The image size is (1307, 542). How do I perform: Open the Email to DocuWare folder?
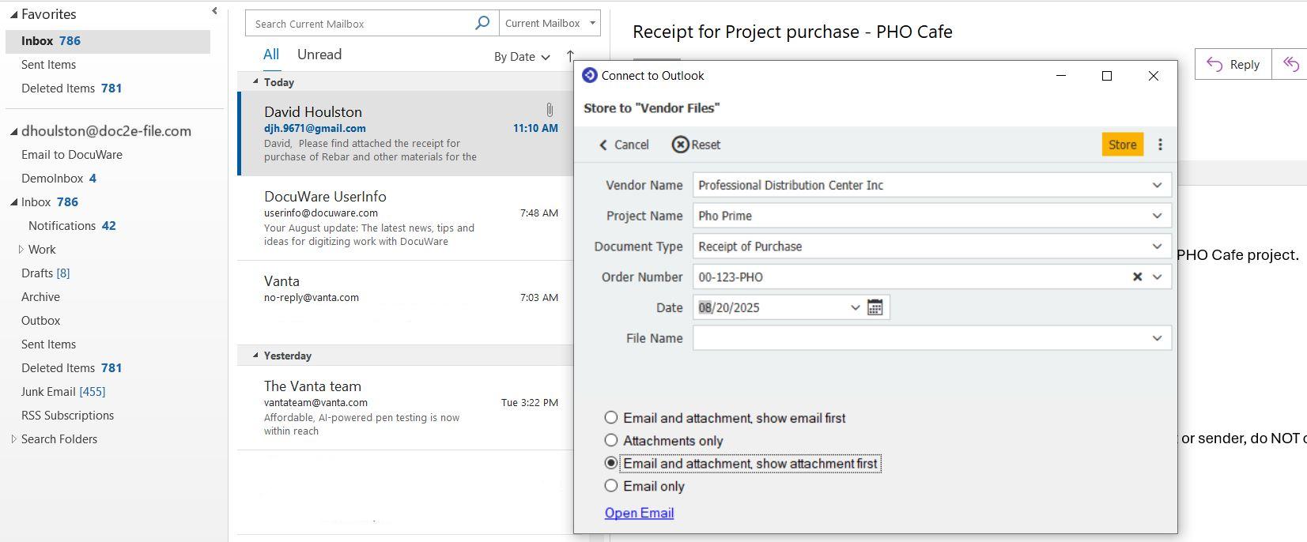(72, 155)
